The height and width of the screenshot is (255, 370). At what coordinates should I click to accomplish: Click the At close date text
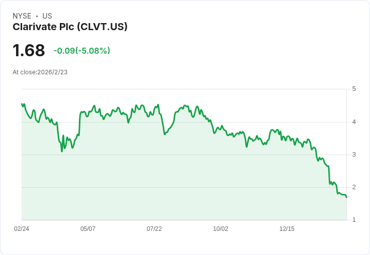(40, 72)
